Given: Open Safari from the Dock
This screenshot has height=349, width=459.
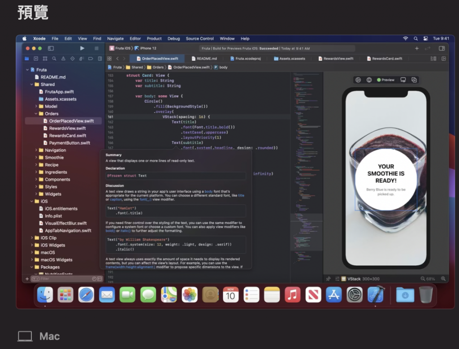Looking at the screenshot, I should [87, 295].
